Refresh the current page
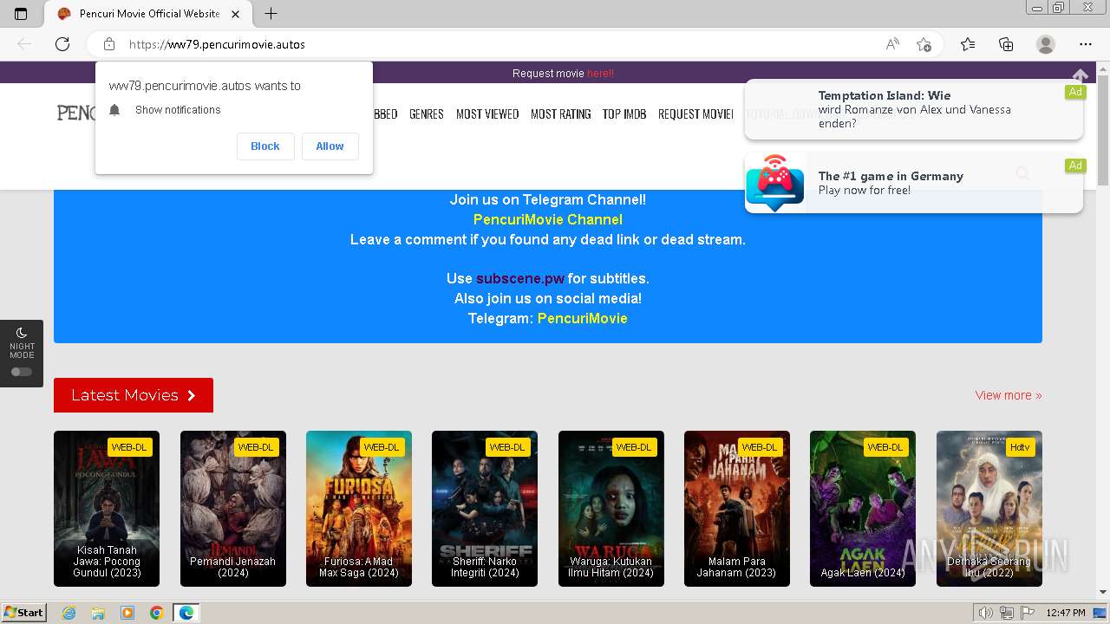 click(x=62, y=44)
